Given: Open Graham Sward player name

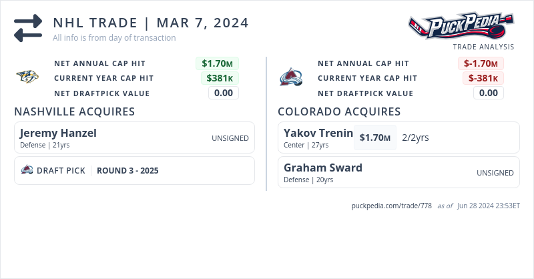Looking at the screenshot, I should tap(323, 168).
